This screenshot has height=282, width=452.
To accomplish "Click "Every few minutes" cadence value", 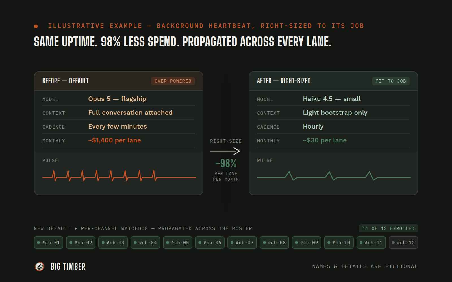I will tap(118, 126).
